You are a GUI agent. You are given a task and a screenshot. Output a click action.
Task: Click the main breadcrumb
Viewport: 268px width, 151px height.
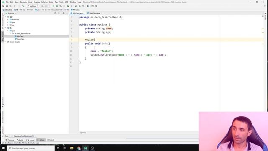[30, 10]
